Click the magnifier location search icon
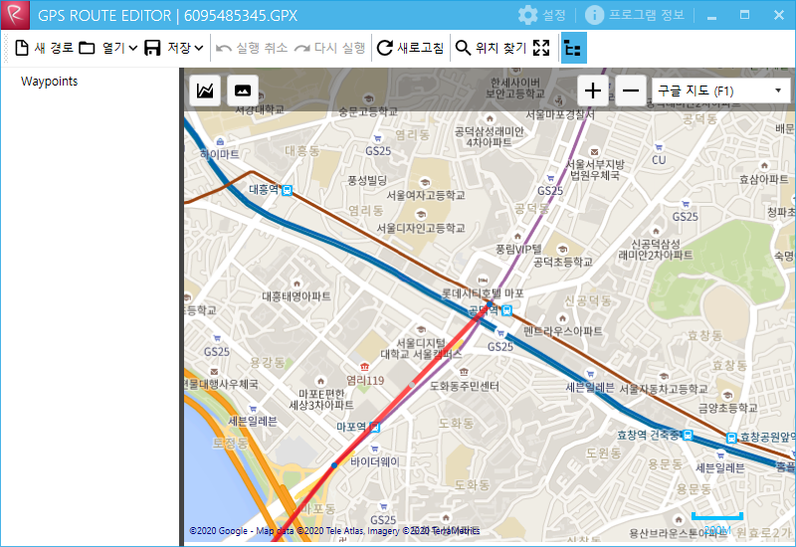The width and height of the screenshot is (796, 547). pos(463,48)
